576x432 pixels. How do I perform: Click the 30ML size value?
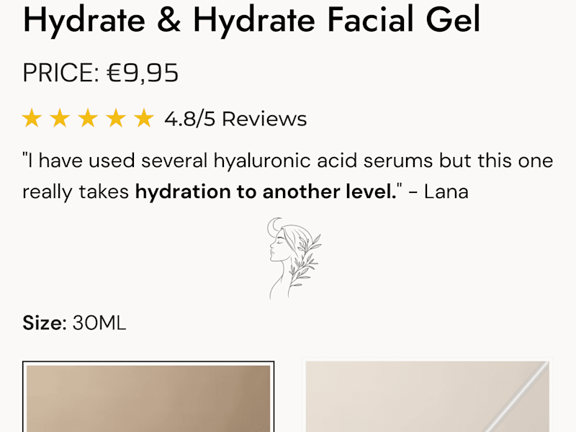pos(99,323)
